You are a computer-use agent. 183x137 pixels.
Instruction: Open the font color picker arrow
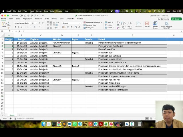tap(41, 27)
